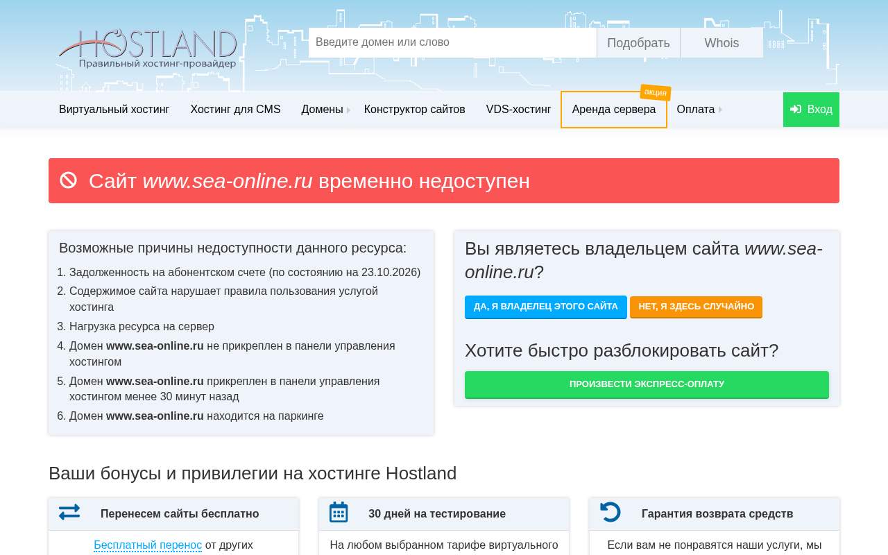Screen dimensions: 888x555
Task: Click the Hostland logo
Action: (x=148, y=49)
